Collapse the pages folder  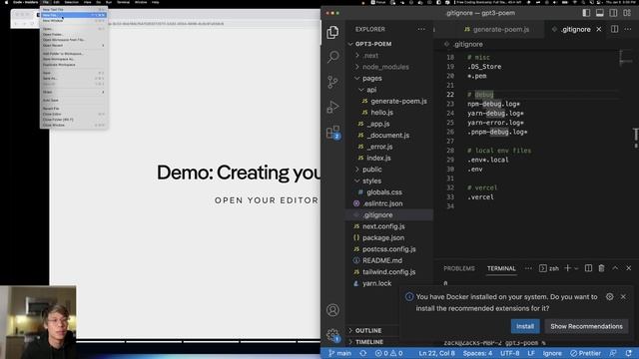371,78
